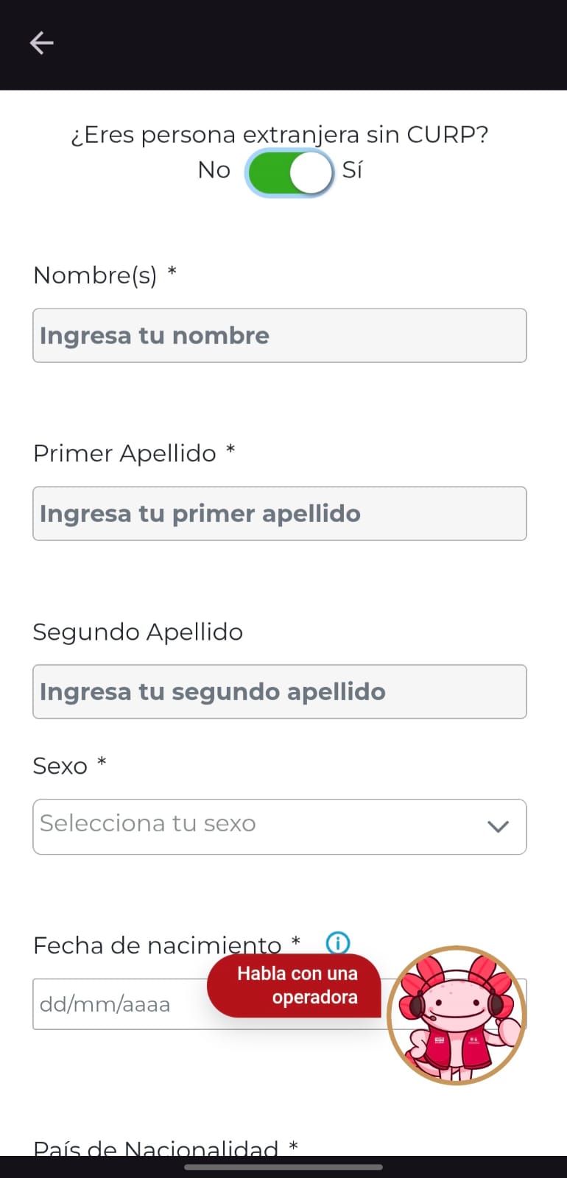
Task: Tap the "Segundo Apellido" field label
Action: pos(138,632)
